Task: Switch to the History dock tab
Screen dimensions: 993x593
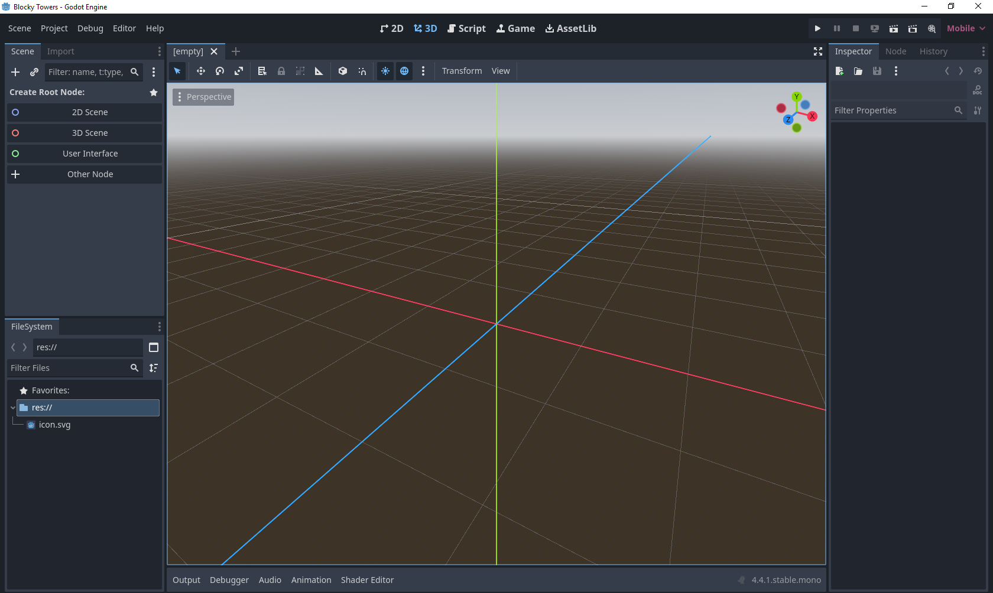Action: tap(933, 51)
